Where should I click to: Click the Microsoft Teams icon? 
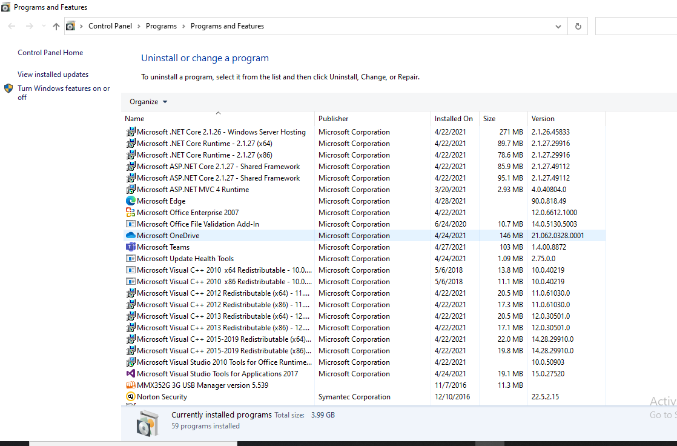click(x=130, y=247)
